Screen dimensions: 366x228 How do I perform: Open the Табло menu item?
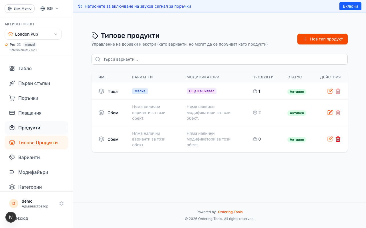pos(25,68)
